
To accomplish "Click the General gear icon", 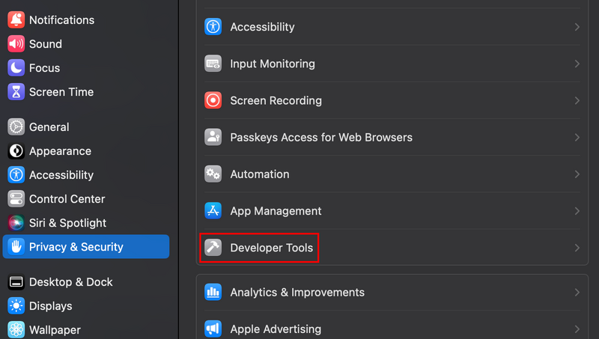I will click(x=16, y=127).
